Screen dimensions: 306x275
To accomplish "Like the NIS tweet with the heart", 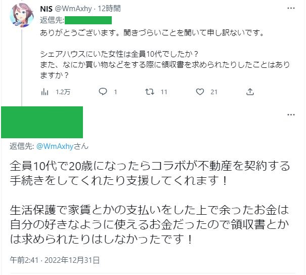I will tap(200, 92).
